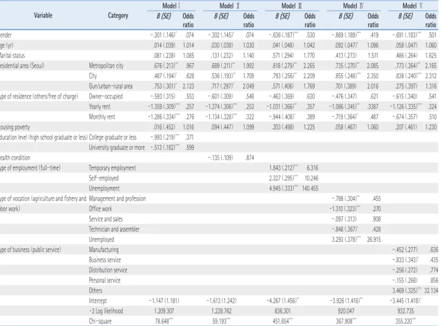
Task: Click the 'Category' column header
Action: [x=118, y=16]
